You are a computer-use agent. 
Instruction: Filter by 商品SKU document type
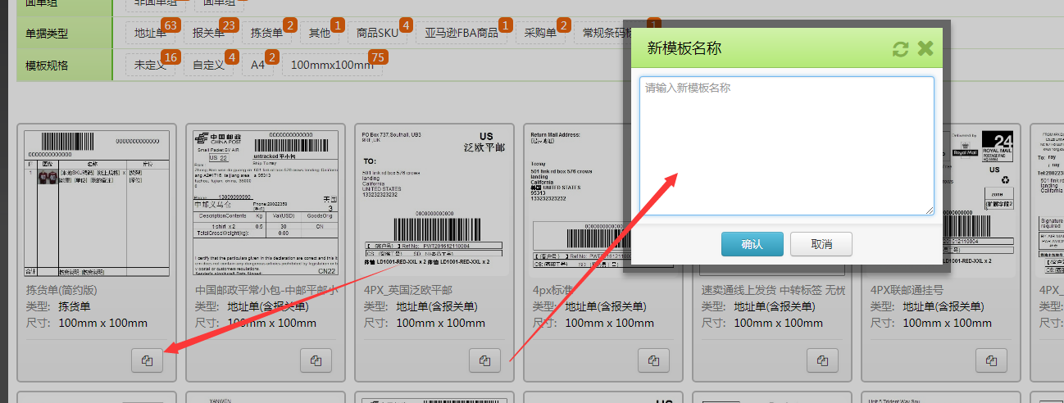(x=378, y=33)
